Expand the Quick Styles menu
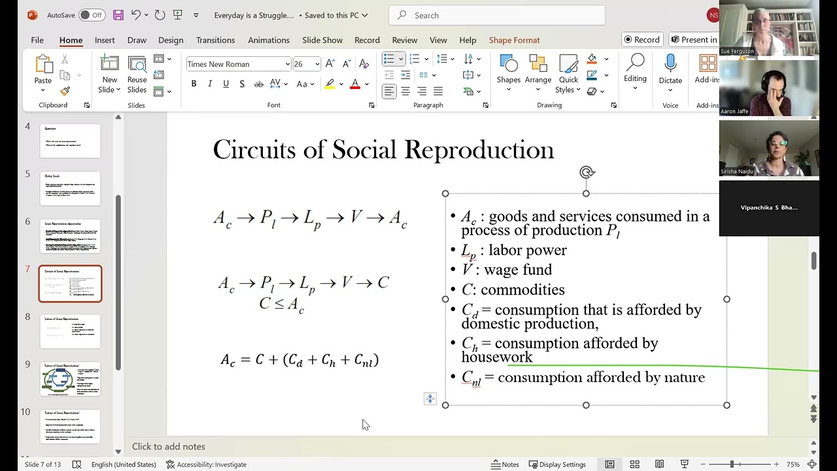The image size is (837, 471). (x=568, y=73)
